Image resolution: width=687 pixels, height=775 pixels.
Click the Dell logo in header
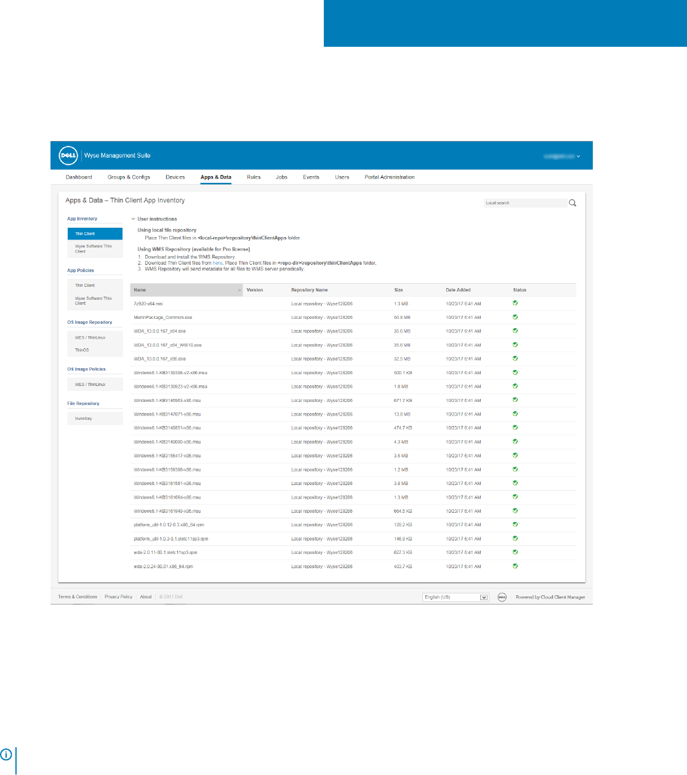pos(68,156)
